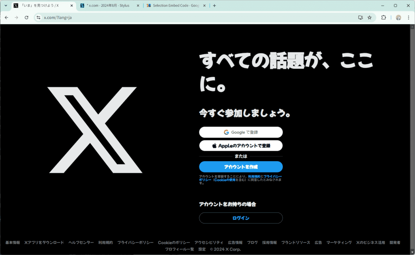Open 利用規約 footer link
The width and height of the screenshot is (415, 255).
click(105, 242)
